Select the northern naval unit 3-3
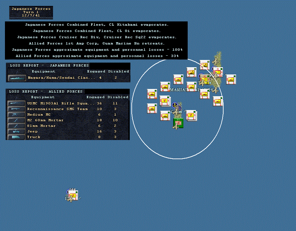 [178, 79]
